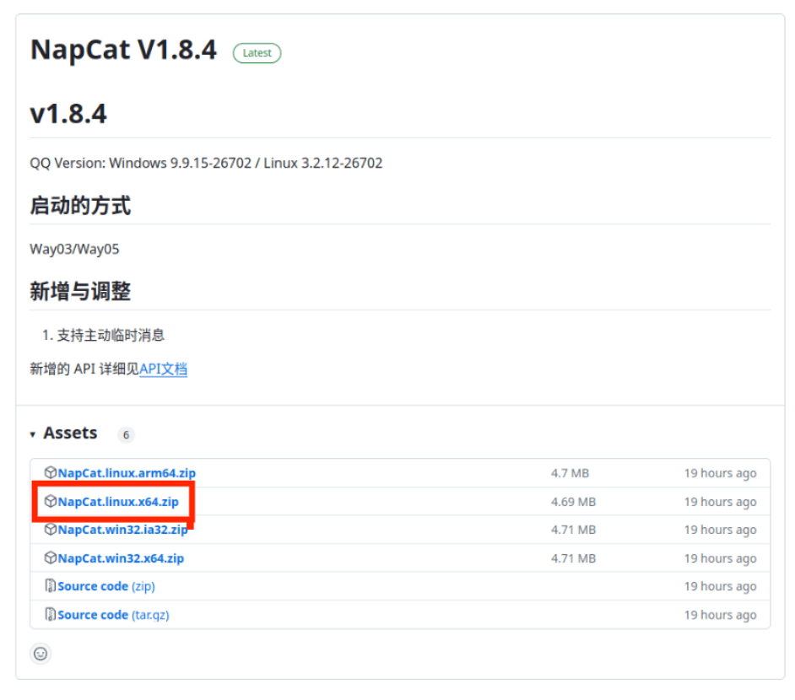Image resolution: width=795 pixels, height=700 pixels.
Task: Click package icon beside NapCat.win32.x64.zip
Action: coord(51,558)
